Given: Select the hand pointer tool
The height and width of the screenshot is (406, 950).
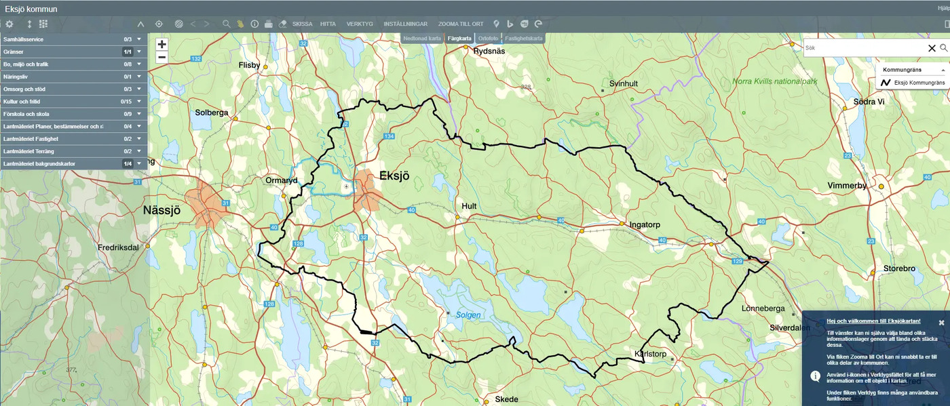Looking at the screenshot, I should (x=241, y=24).
